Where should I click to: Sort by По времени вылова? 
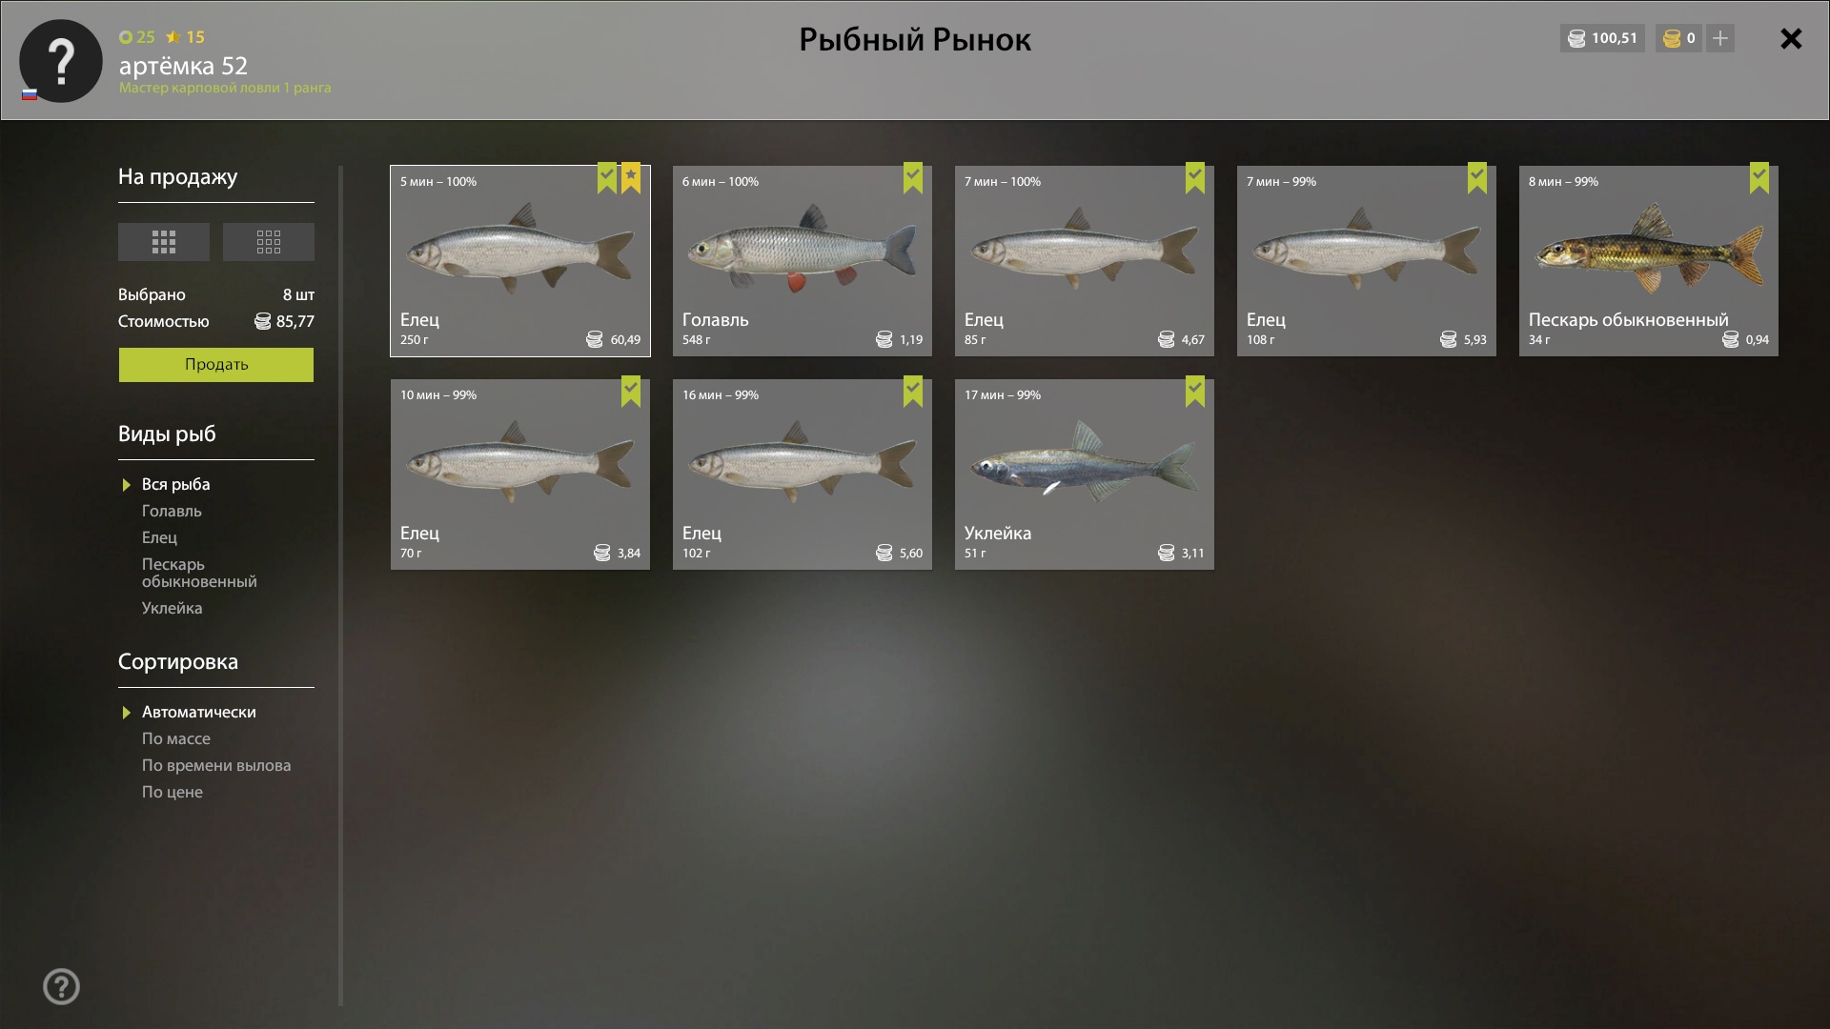[x=216, y=765]
